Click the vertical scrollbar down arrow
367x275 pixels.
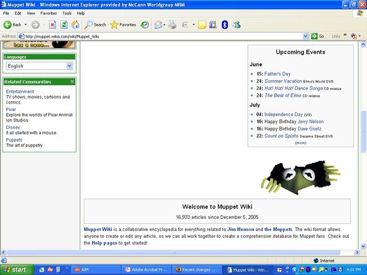[363, 246]
